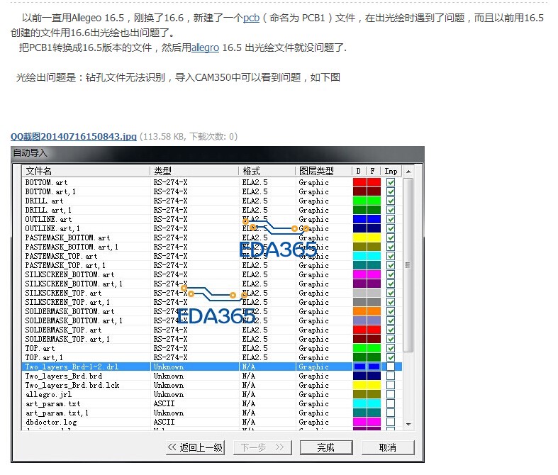Click D color swatch for OUTLINE.art

pos(359,219)
